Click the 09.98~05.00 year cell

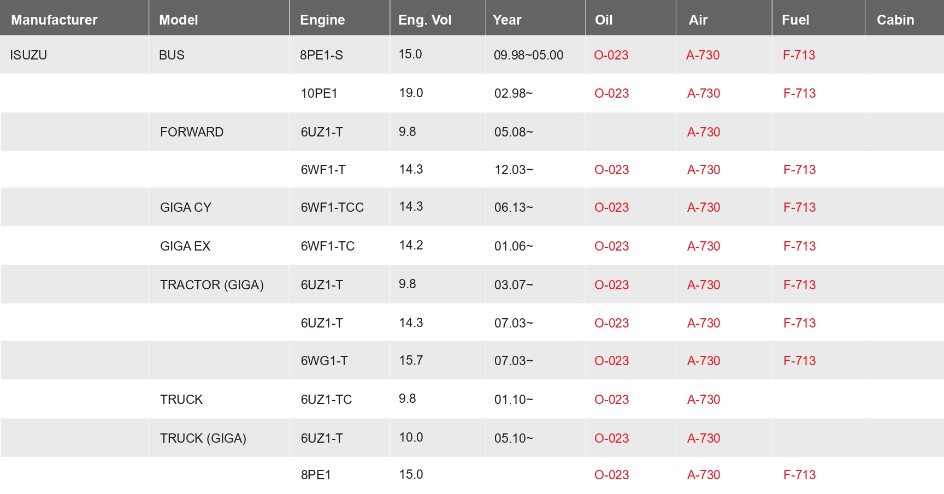pyautogui.click(x=528, y=55)
